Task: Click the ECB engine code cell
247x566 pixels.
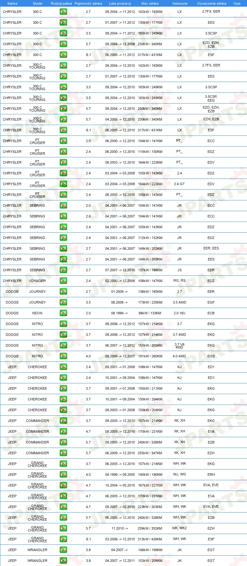Action: coord(211,313)
